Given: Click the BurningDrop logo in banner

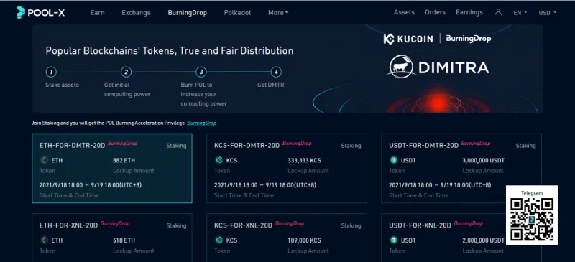Looking at the screenshot, I should [469, 39].
